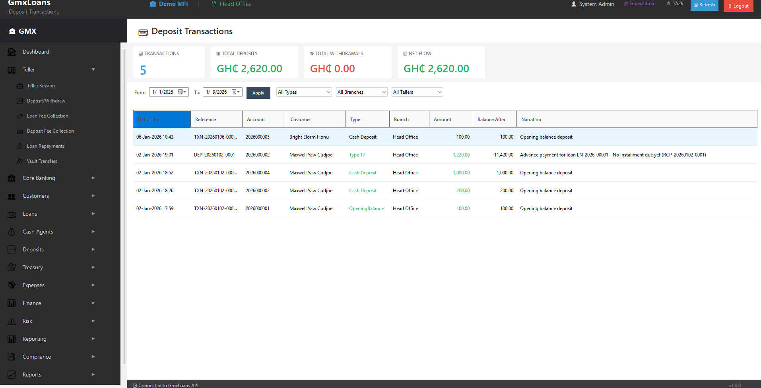Screen dimensions: 761x388
Task: Click the Logout button
Action: (x=738, y=6)
